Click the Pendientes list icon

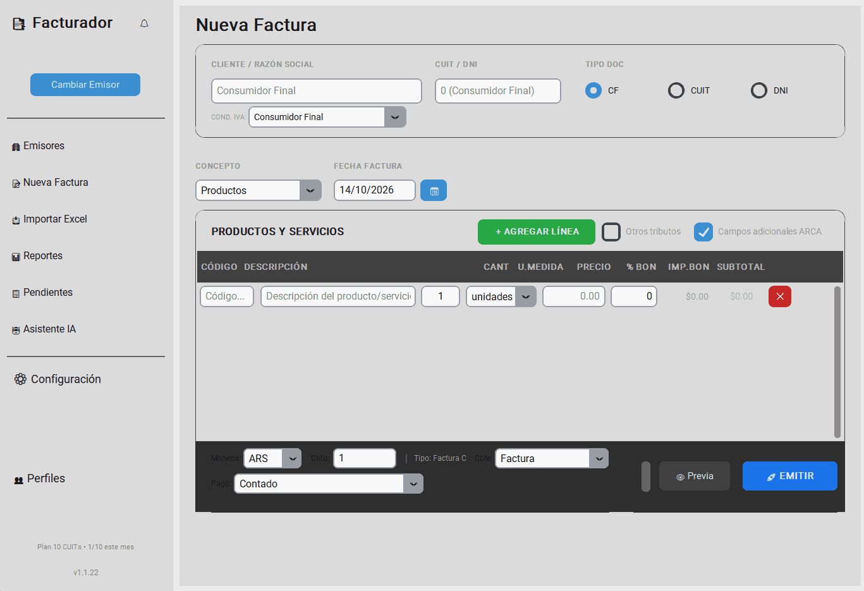(x=16, y=293)
